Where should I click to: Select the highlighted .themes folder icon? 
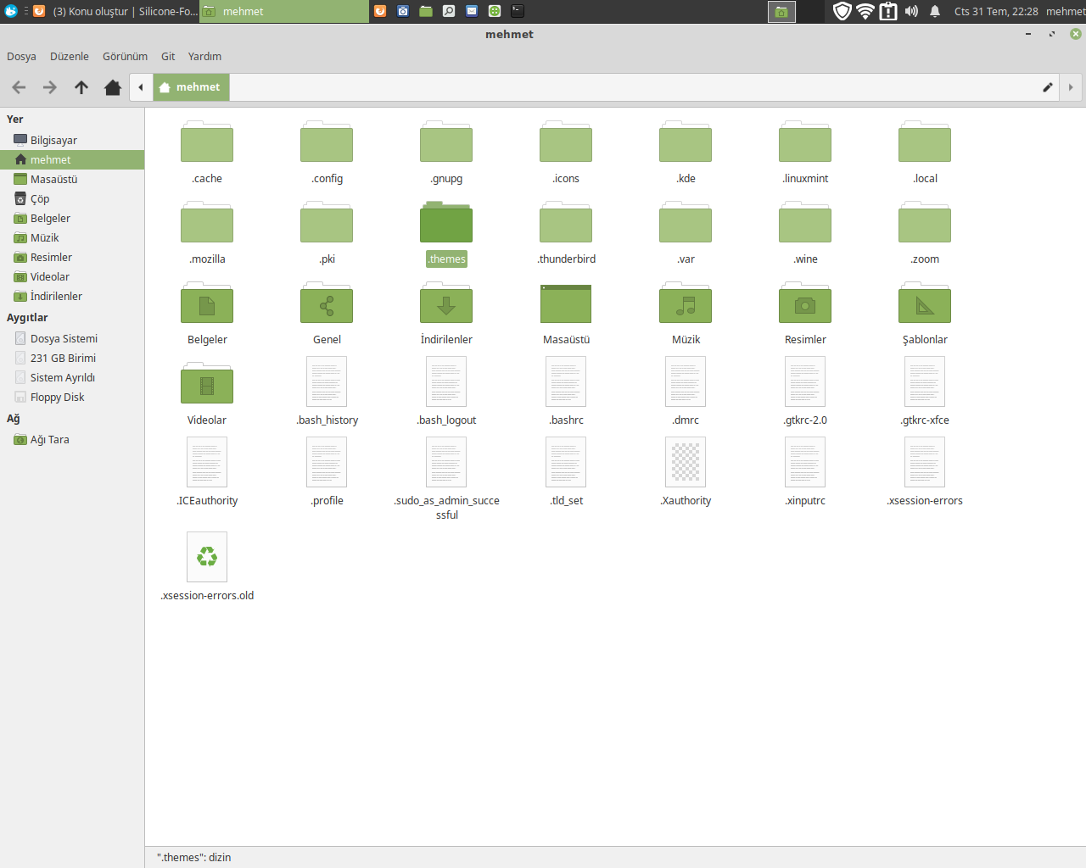[446, 222]
